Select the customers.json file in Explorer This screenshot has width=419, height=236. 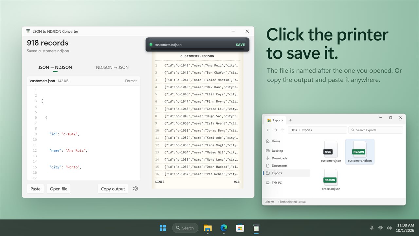331,152
